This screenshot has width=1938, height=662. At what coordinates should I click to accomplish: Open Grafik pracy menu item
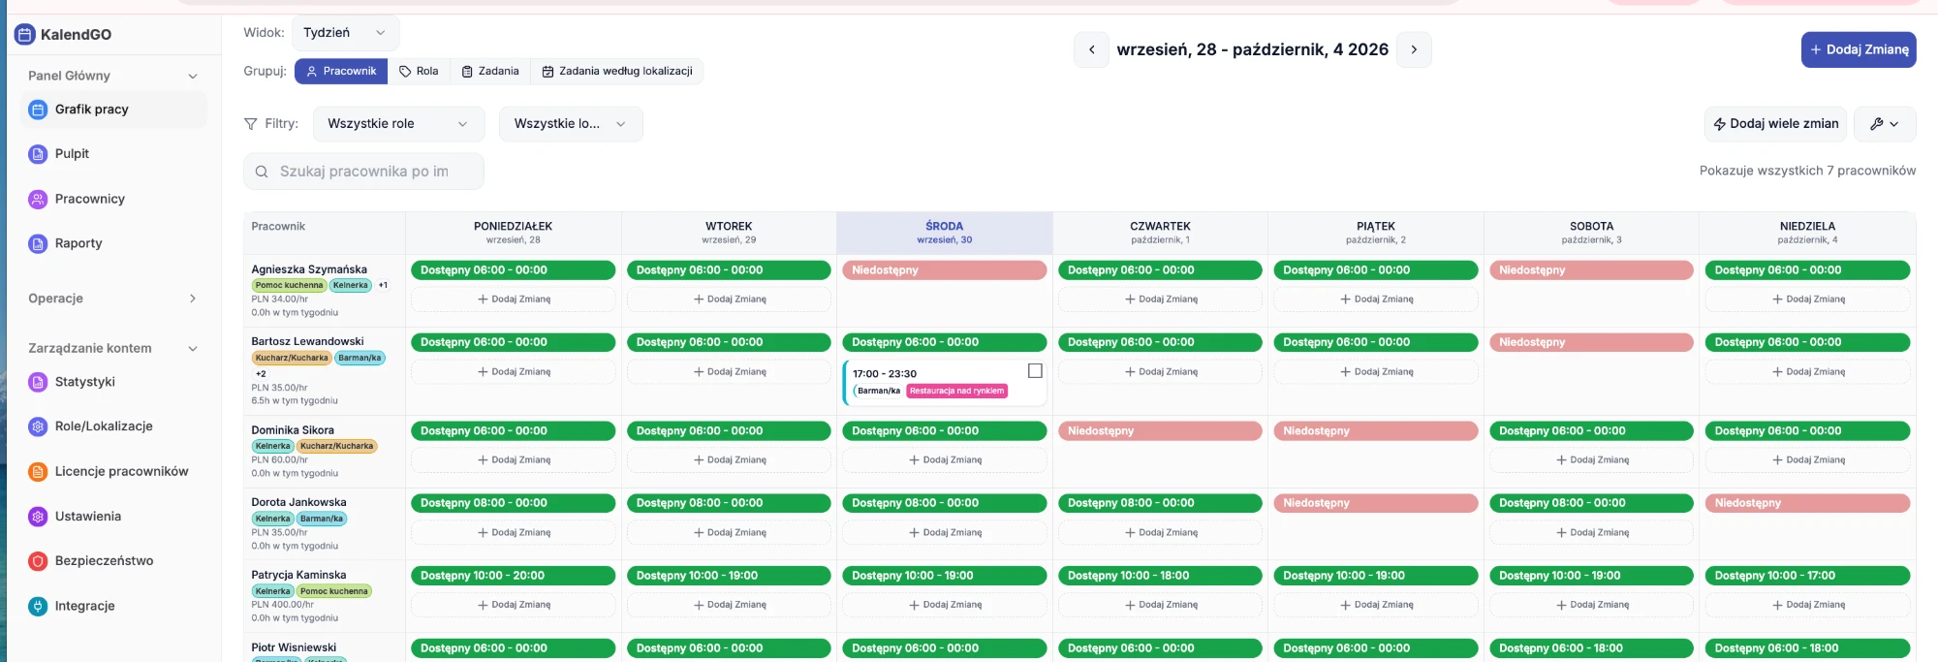coord(114,110)
